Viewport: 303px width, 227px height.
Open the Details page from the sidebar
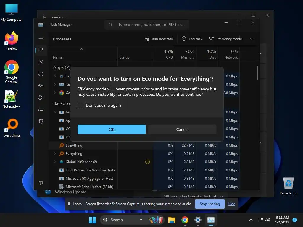click(x=41, y=109)
